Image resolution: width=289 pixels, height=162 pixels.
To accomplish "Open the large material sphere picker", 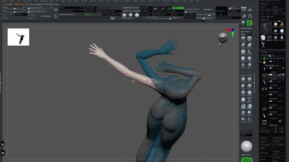I will (x=247, y=146).
